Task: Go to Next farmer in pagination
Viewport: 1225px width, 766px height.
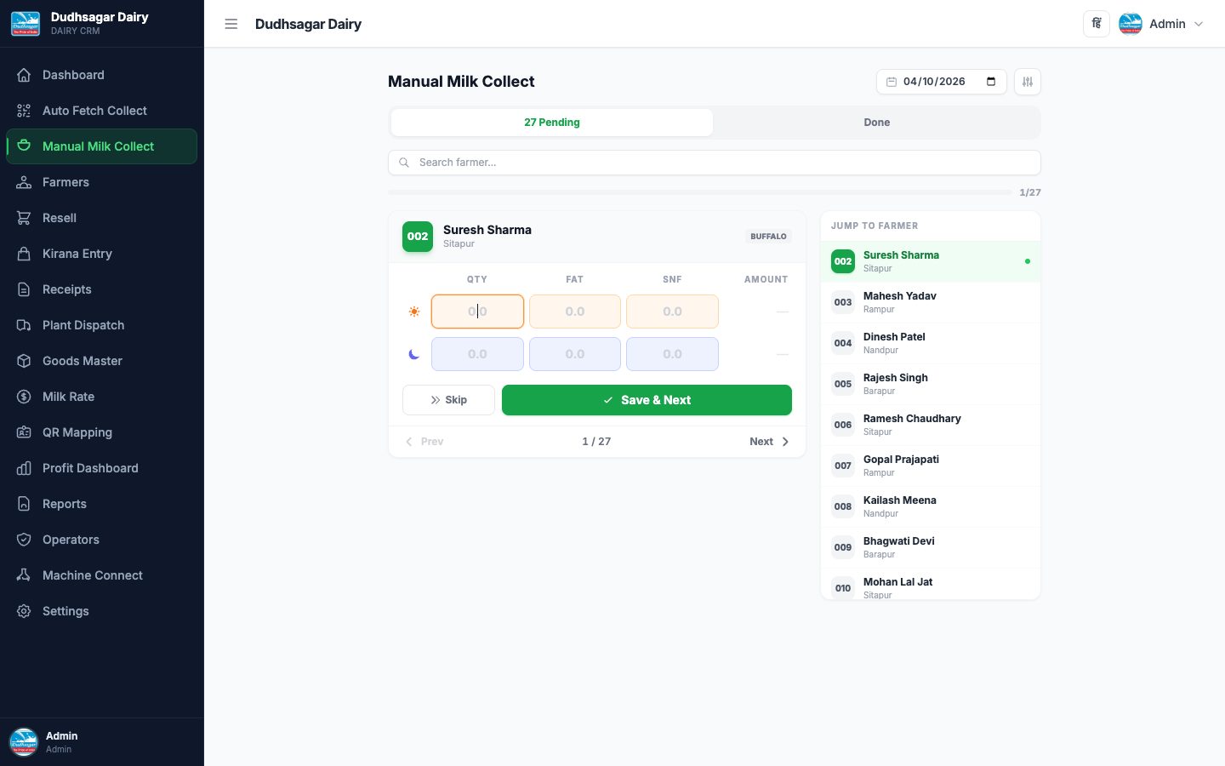Action: pos(769,442)
